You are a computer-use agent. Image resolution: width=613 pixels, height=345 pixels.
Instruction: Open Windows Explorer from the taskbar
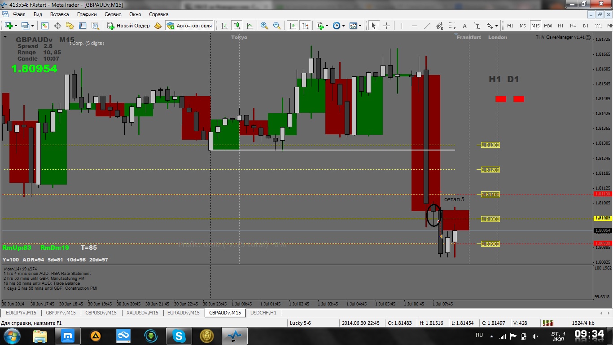point(39,336)
